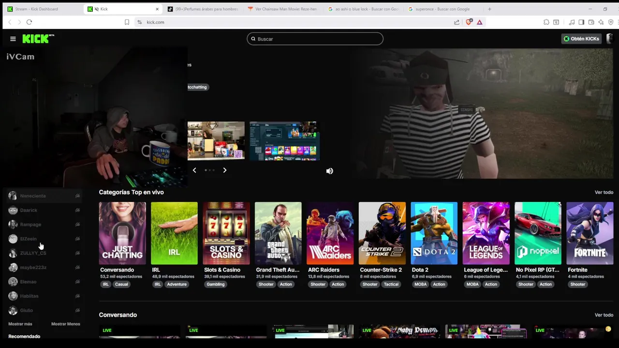Open ElZeein channel in sidebar

click(44, 239)
